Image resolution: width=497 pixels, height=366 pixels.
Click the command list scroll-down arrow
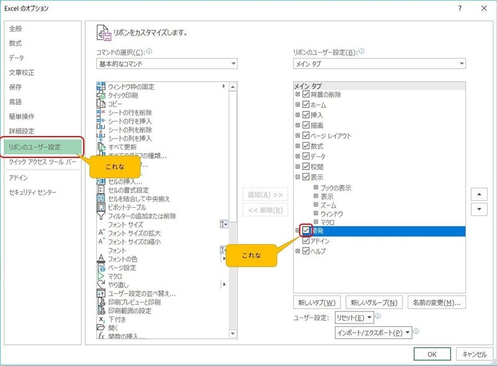(x=233, y=333)
